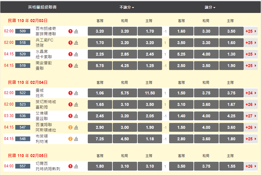Select handicap home odds 1.30 for match 520
Viewport: 261px width, 175px height.
pyautogui.click(x=231, y=54)
